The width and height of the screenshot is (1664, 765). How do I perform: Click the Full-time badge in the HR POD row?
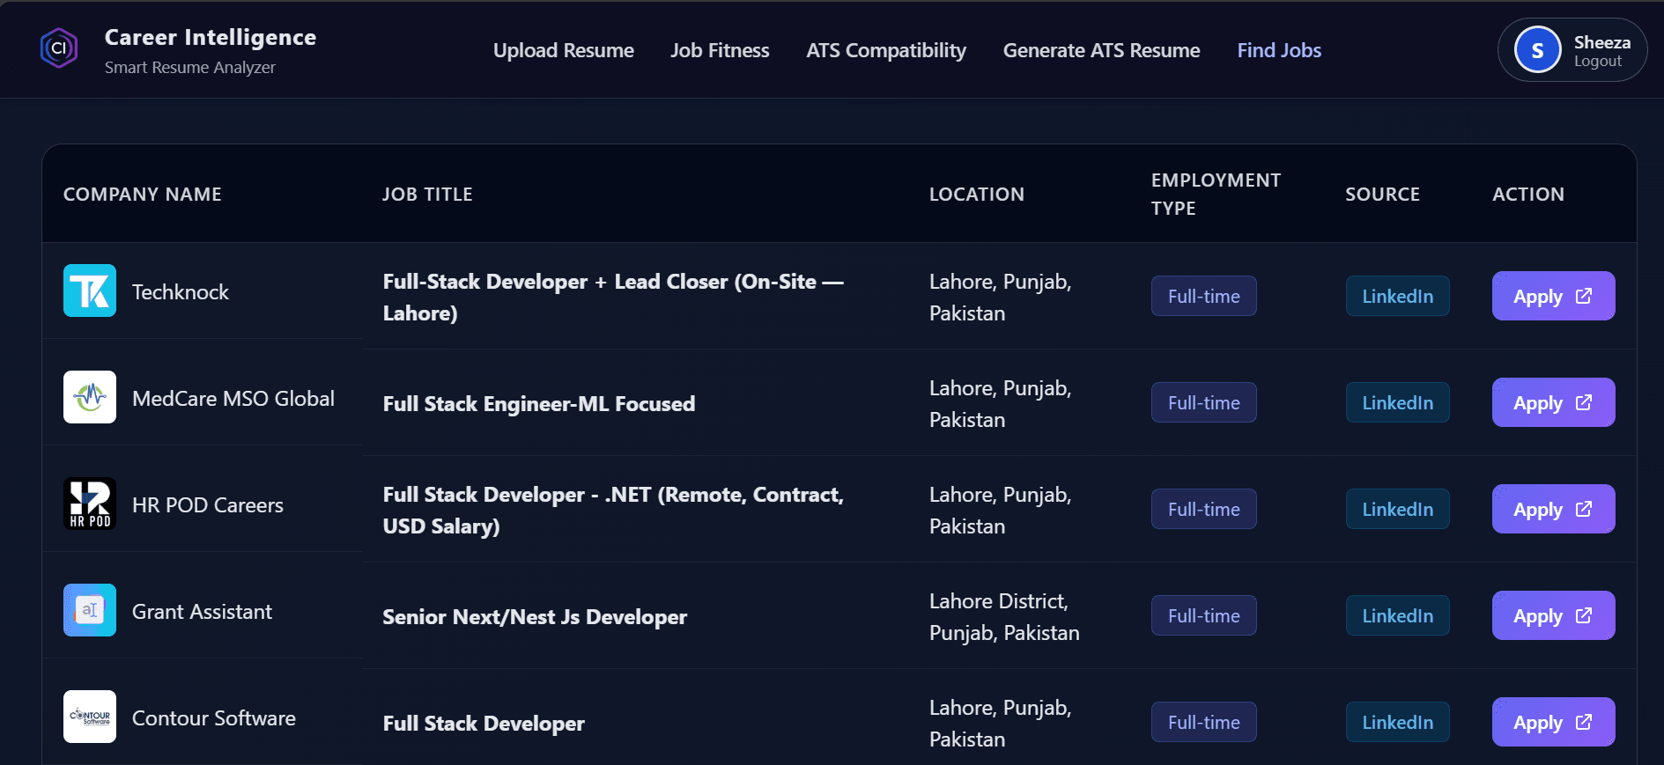pyautogui.click(x=1203, y=509)
